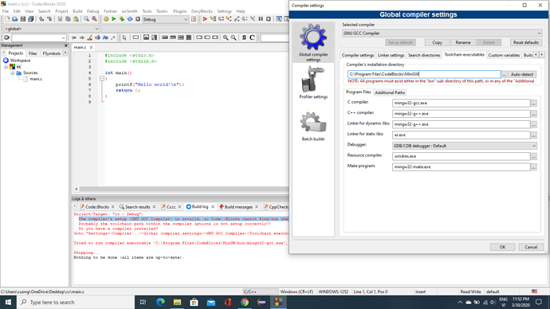Click the compiler Rename button

463,42
